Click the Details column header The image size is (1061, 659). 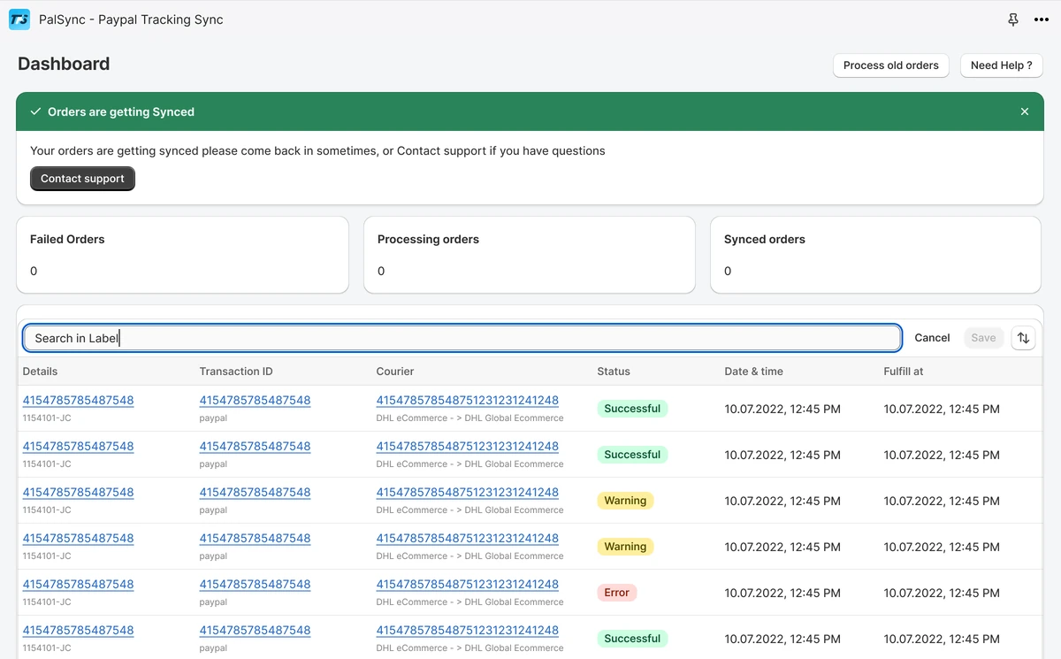pyautogui.click(x=40, y=372)
